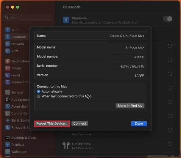Toggle the Bluetooth on/off switch
181x158 pixels.
click(168, 19)
